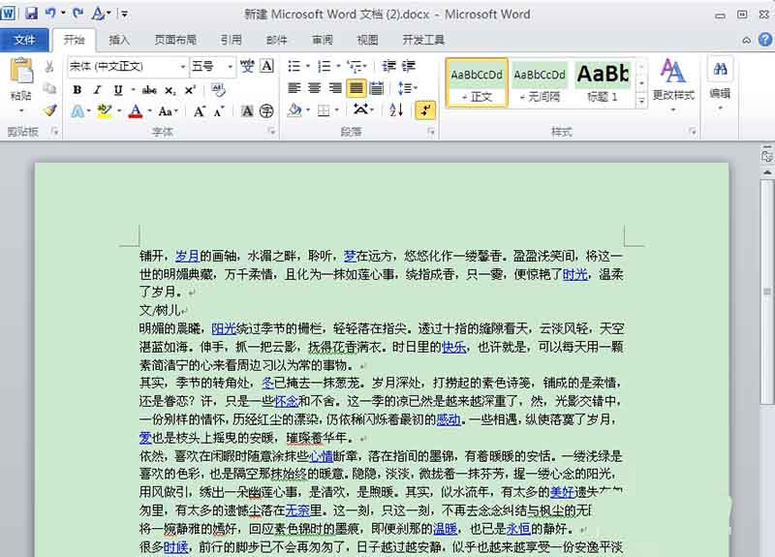Image resolution: width=775 pixels, height=557 pixels.
Task: Open the File (文件) tab
Action: (x=25, y=40)
